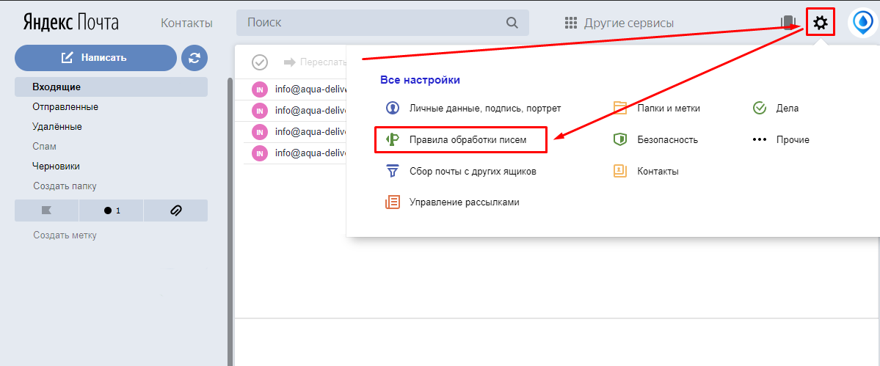Show unread messages filter
This screenshot has height=366, width=880.
112,211
